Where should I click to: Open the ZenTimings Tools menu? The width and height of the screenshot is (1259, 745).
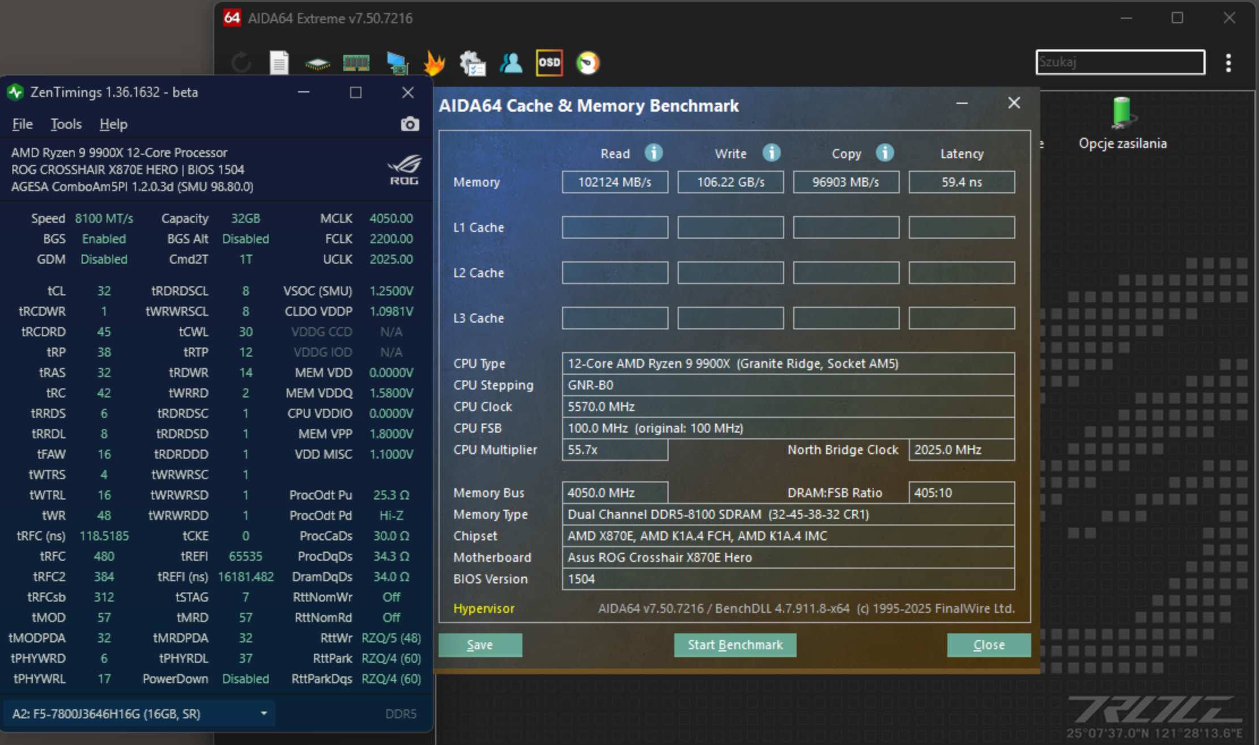66,124
